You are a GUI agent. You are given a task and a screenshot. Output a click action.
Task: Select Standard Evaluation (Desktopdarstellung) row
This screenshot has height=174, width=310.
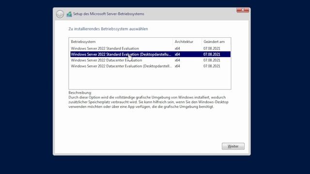point(150,54)
